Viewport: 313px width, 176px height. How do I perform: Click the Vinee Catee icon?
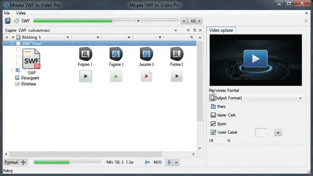213,132
